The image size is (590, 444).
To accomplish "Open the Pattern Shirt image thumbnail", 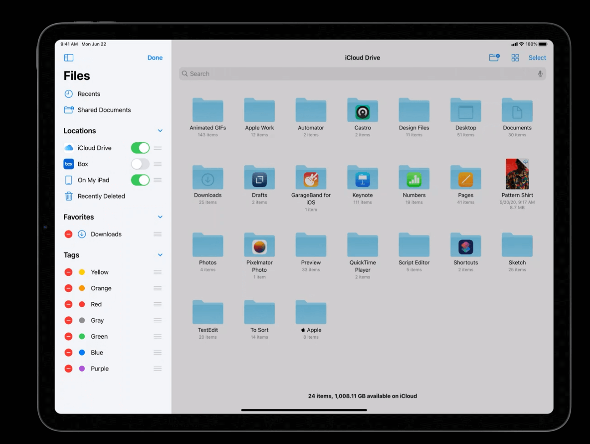I will 517,174.
